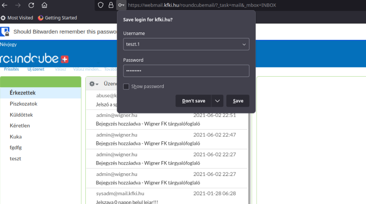366x204 pixels.
Task: Enable the Show password checkbox
Action: coord(126,87)
